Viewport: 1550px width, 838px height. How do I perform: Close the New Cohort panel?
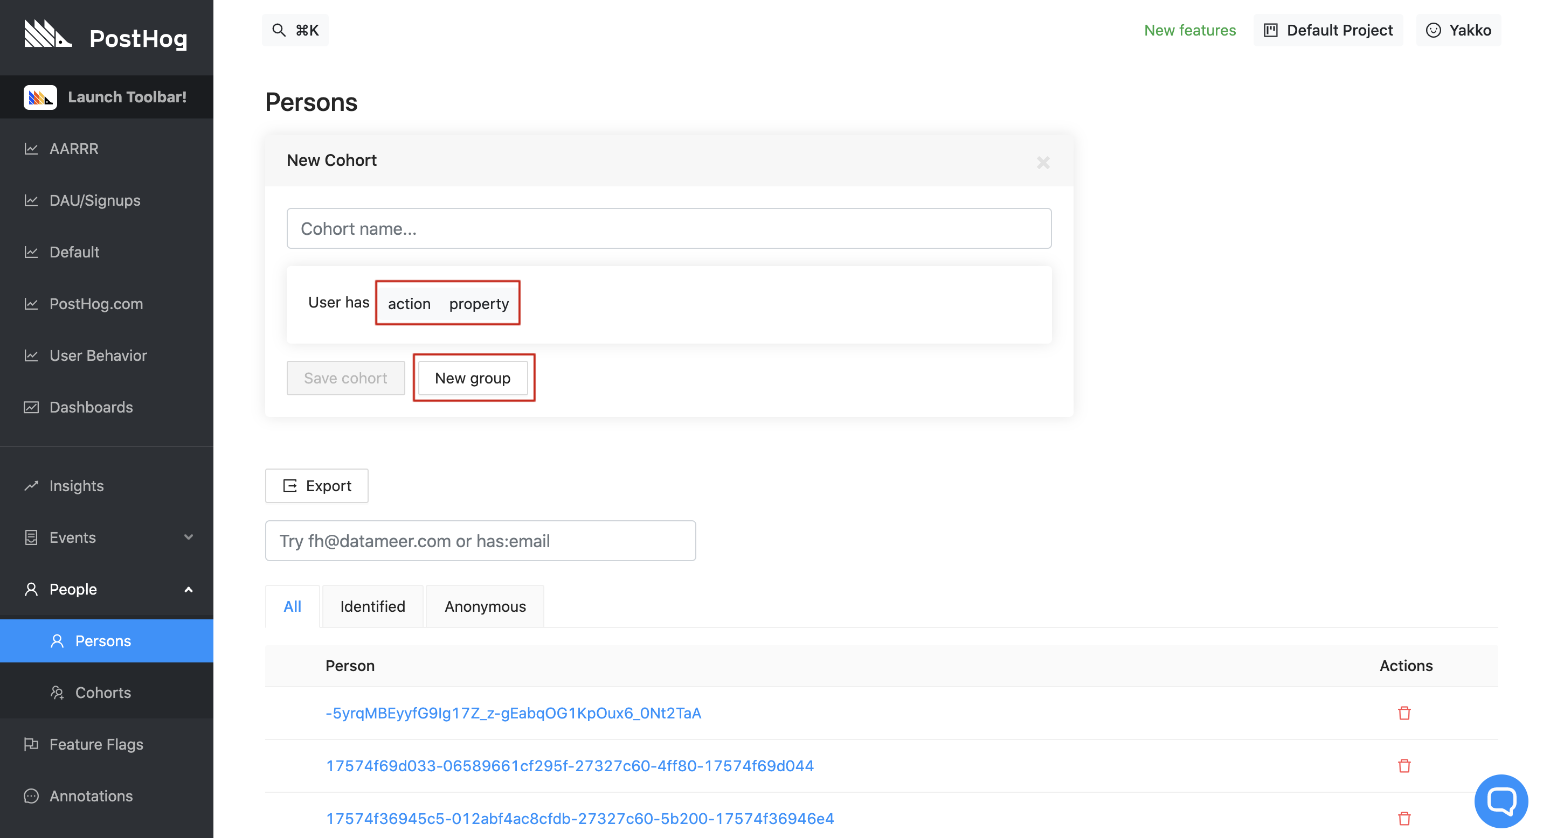coord(1043,162)
